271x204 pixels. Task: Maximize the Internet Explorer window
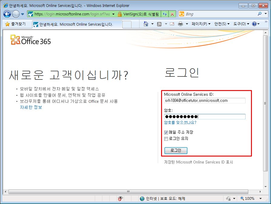click(253, 6)
